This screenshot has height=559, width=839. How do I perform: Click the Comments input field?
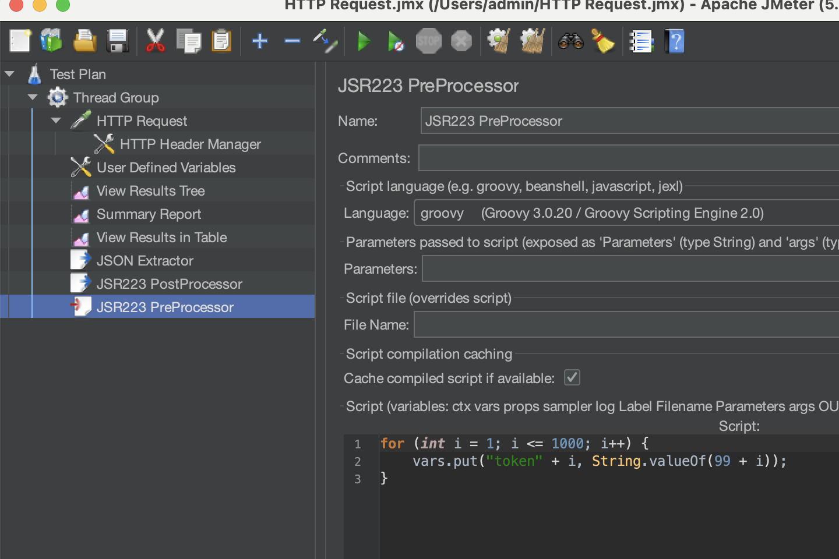pos(629,158)
